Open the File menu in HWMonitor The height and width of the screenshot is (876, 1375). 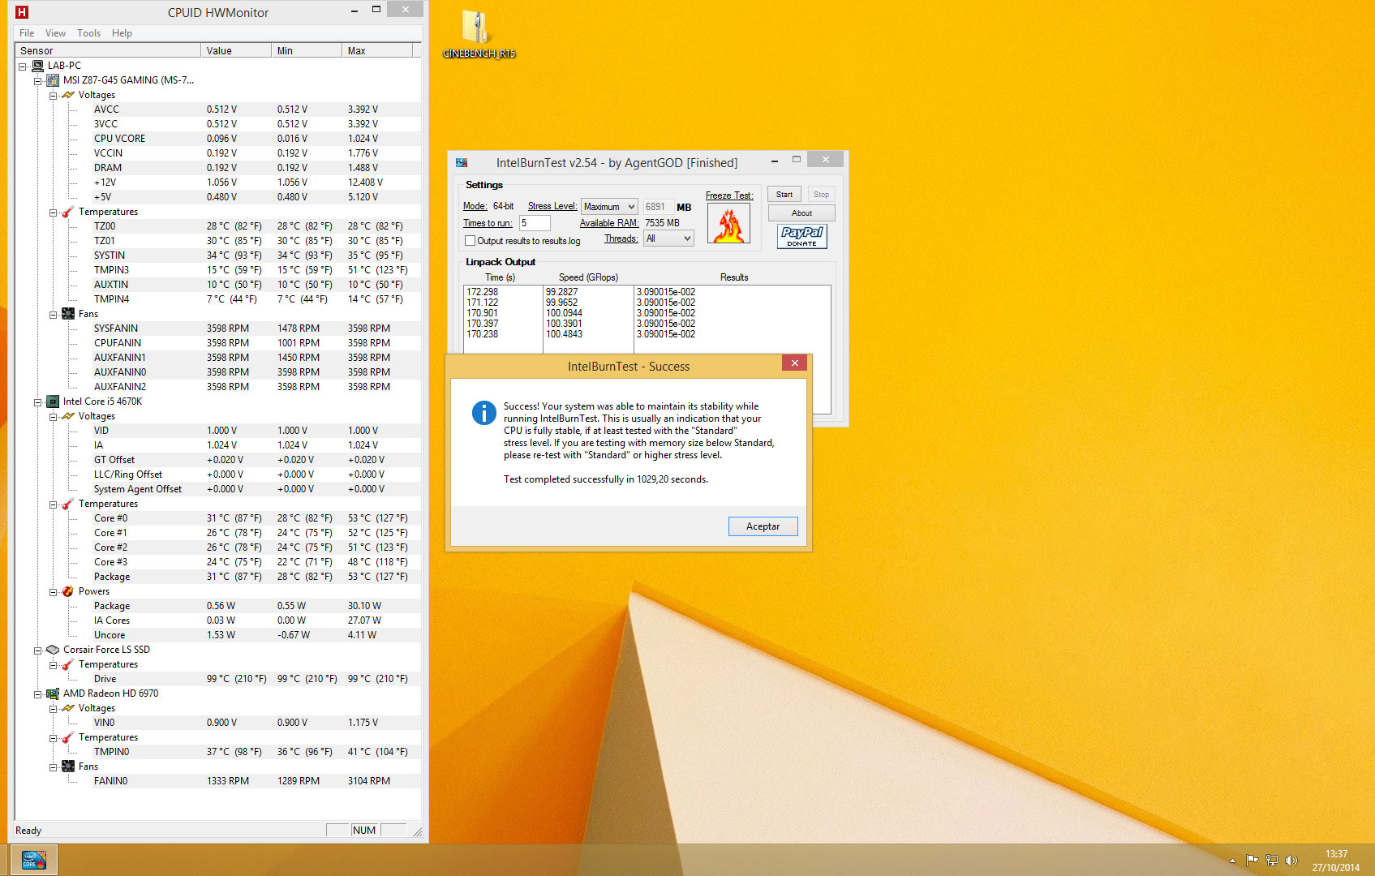point(27,33)
